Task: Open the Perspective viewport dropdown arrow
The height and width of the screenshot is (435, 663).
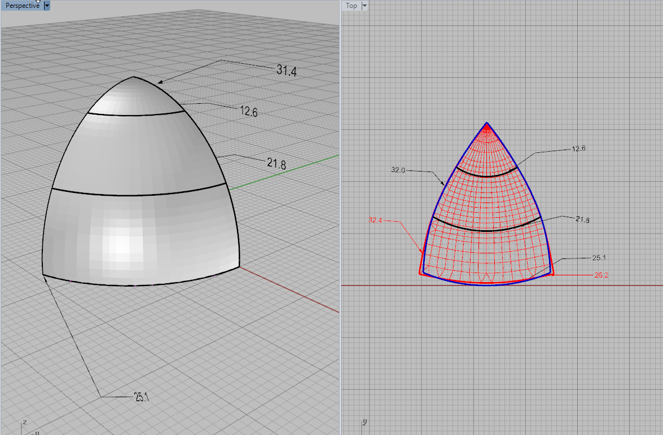Action: point(47,5)
